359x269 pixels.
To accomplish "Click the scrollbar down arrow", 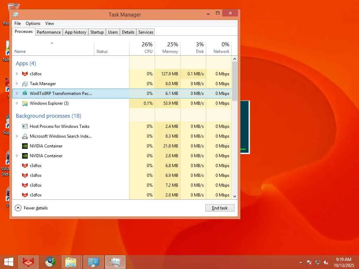I will (235, 196).
